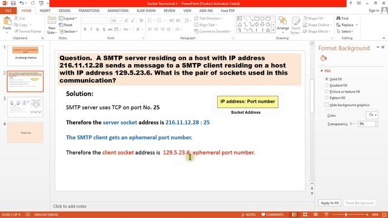Select slide 3 thumbnail
Screen dimensions: 388x218
tap(25, 107)
